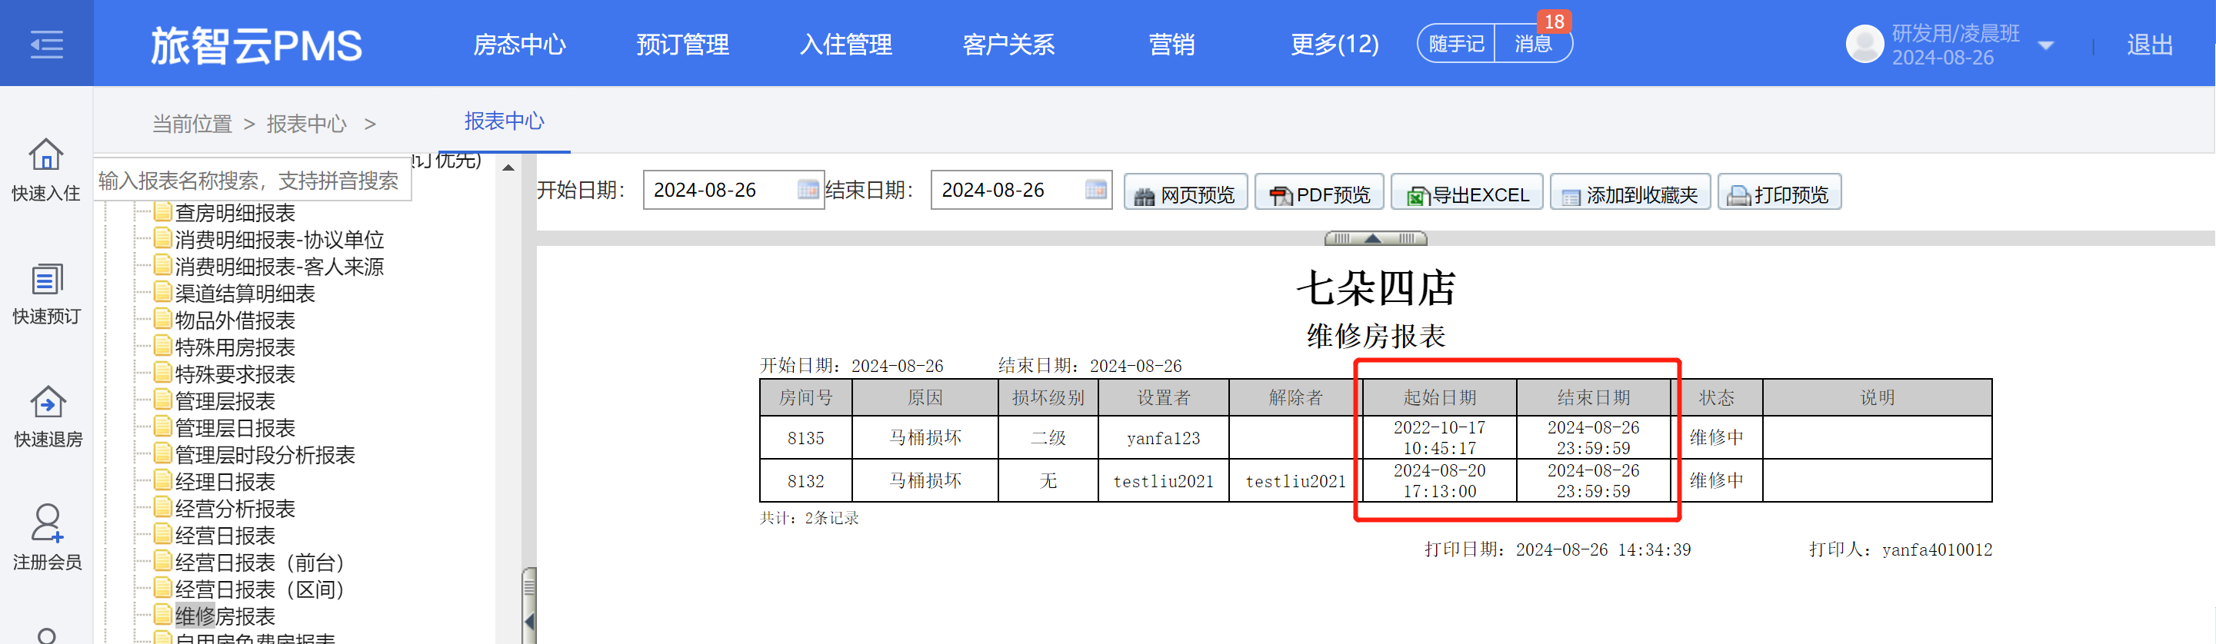
Task: Click the 网页预览 button
Action: pos(1185,193)
